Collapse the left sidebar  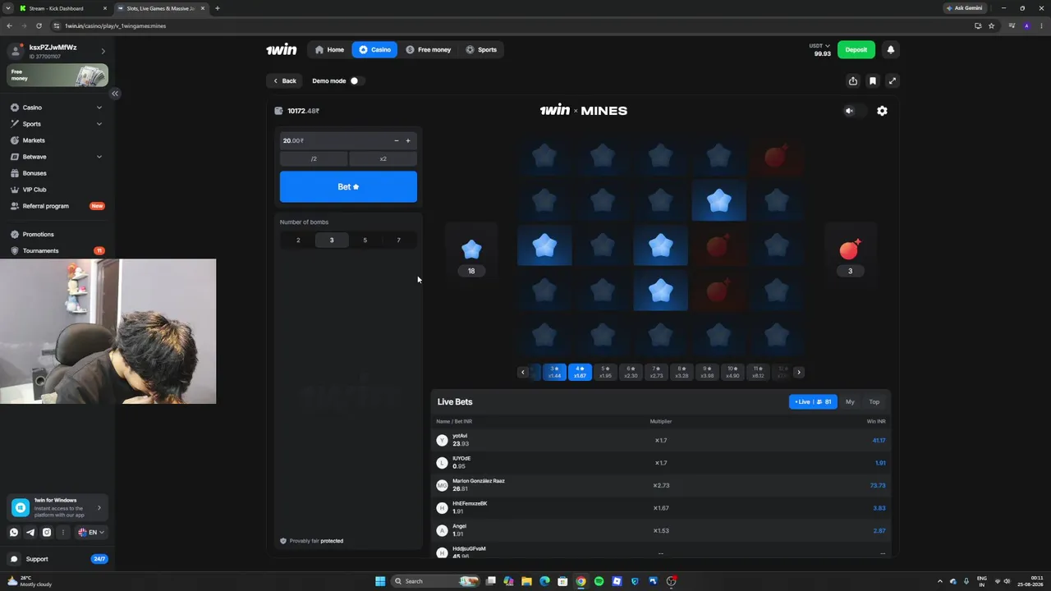click(115, 94)
